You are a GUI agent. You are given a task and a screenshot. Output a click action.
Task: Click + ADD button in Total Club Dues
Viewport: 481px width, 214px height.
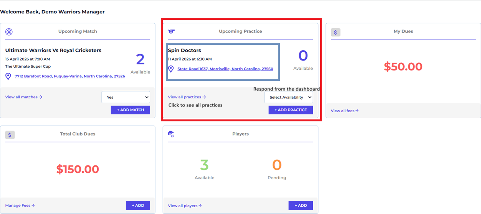click(x=138, y=206)
